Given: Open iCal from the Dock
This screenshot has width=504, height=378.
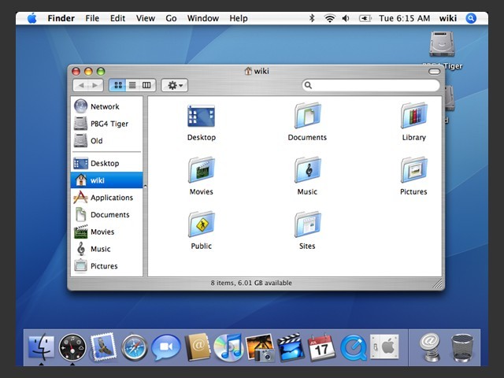Looking at the screenshot, I should (x=321, y=347).
